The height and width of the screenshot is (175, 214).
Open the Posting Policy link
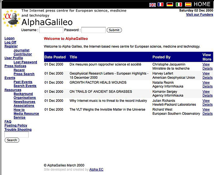[x=16, y=126]
